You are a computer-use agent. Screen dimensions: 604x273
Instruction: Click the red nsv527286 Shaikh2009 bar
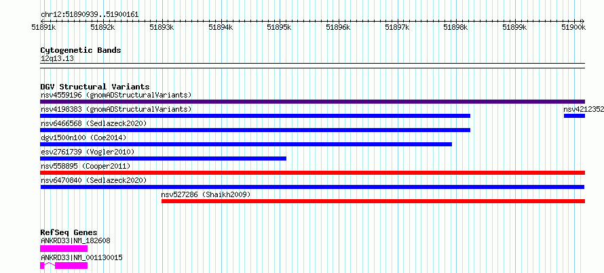pyautogui.click(x=373, y=201)
